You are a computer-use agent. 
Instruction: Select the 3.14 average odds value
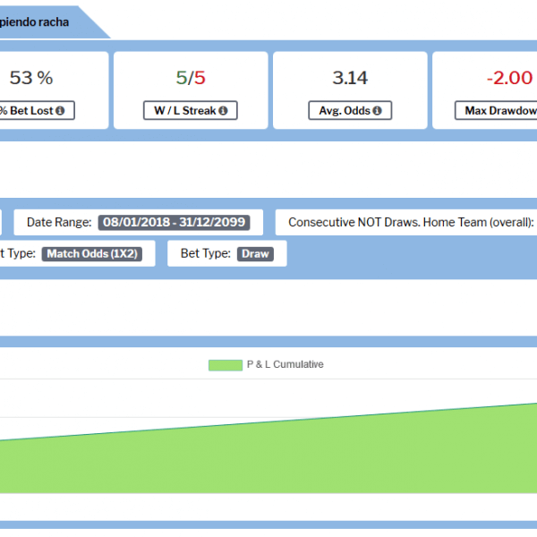pyautogui.click(x=350, y=78)
